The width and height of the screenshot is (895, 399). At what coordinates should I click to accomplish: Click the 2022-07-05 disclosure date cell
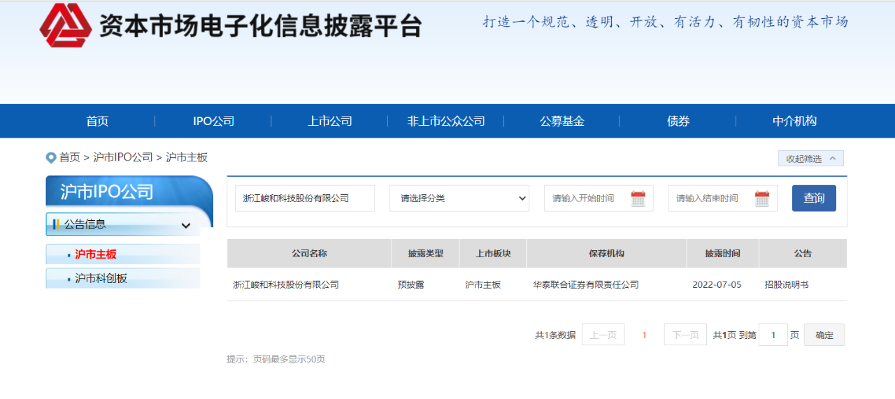[x=717, y=285]
